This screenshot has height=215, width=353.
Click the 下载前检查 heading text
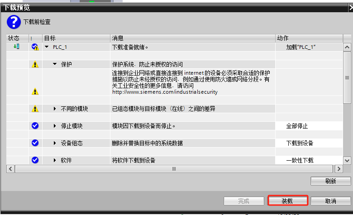click(37, 22)
